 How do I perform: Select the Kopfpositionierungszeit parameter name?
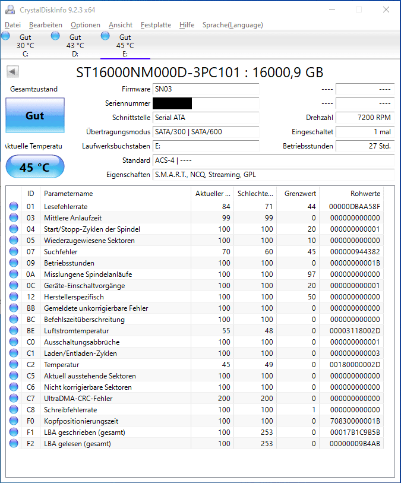[x=81, y=421]
